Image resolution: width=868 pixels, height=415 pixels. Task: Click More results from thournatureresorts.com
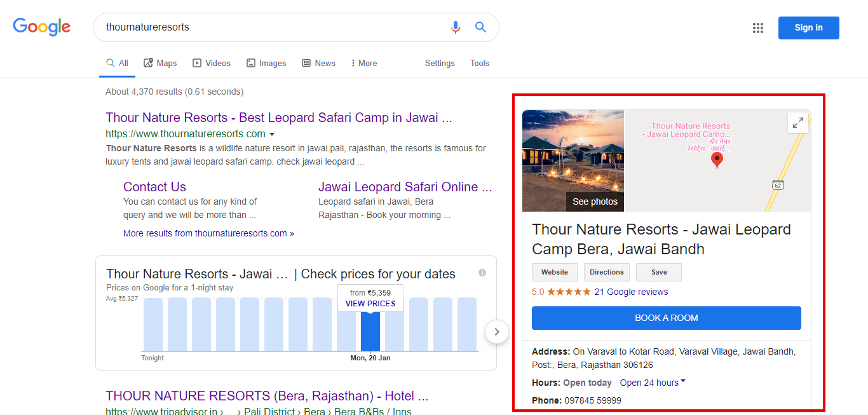(x=208, y=233)
